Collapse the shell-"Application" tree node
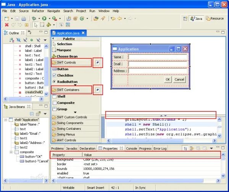Viewport: 229px width, 192px height. click(6, 119)
